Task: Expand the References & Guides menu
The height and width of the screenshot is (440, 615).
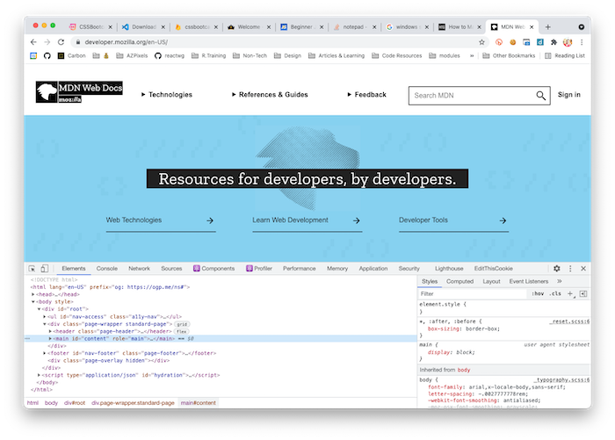Action: point(270,95)
